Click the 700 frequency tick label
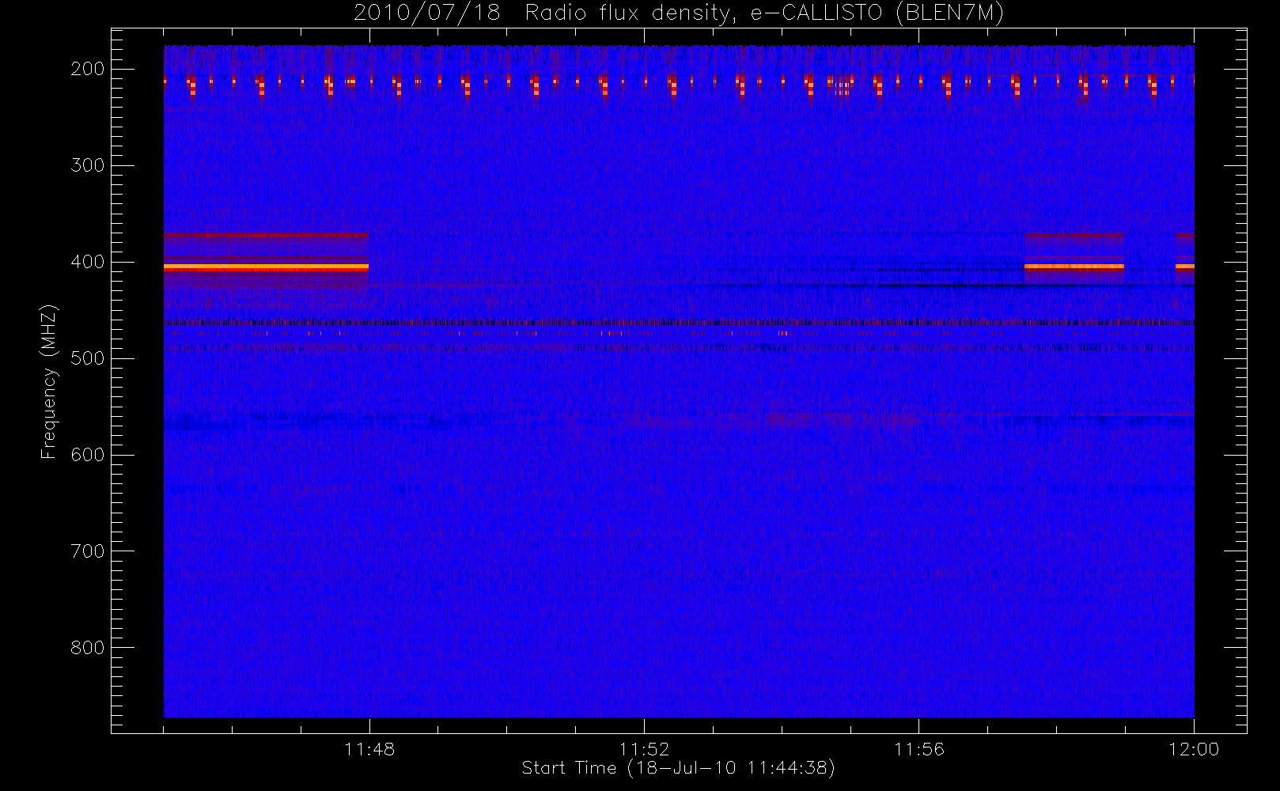This screenshot has height=791, width=1280. [88, 551]
